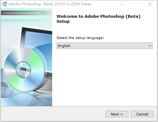Click the installer icon in the title bar

pos(4,4)
